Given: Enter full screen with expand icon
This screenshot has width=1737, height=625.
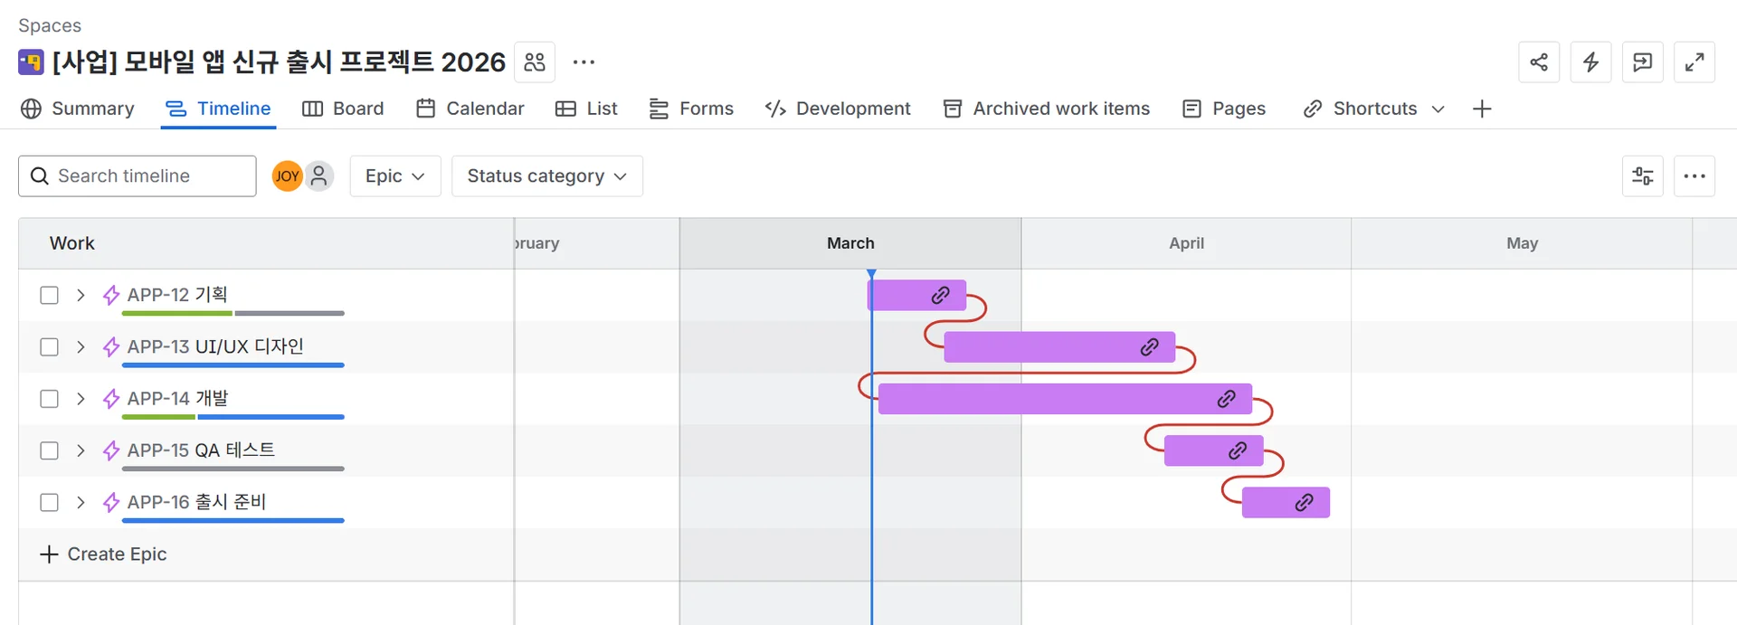Looking at the screenshot, I should 1694,62.
